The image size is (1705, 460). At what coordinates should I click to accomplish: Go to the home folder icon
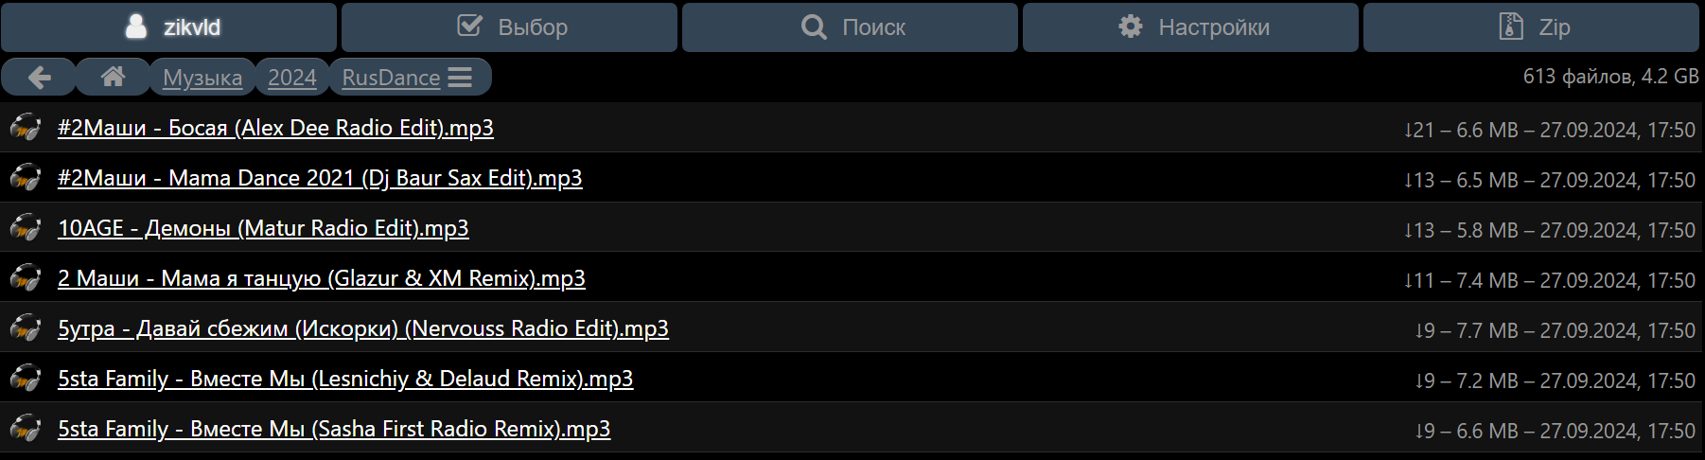coord(113,78)
